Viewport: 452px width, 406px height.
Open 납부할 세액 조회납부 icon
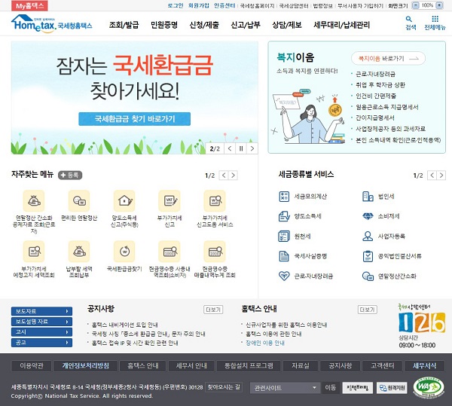(79, 252)
